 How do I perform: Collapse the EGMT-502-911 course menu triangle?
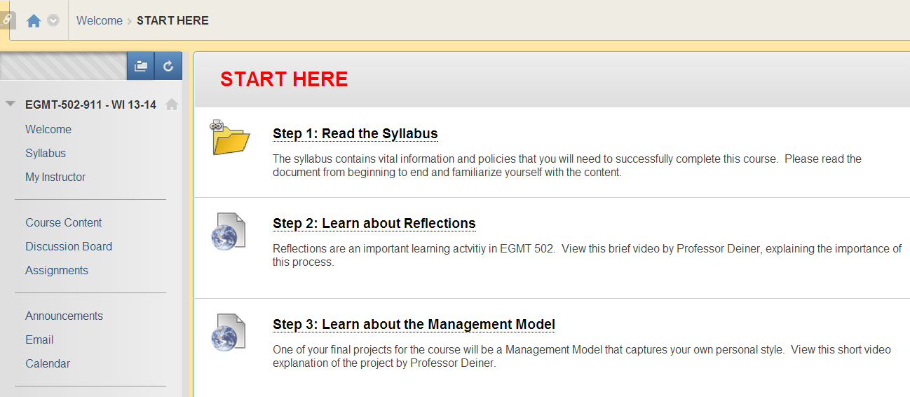coord(10,104)
